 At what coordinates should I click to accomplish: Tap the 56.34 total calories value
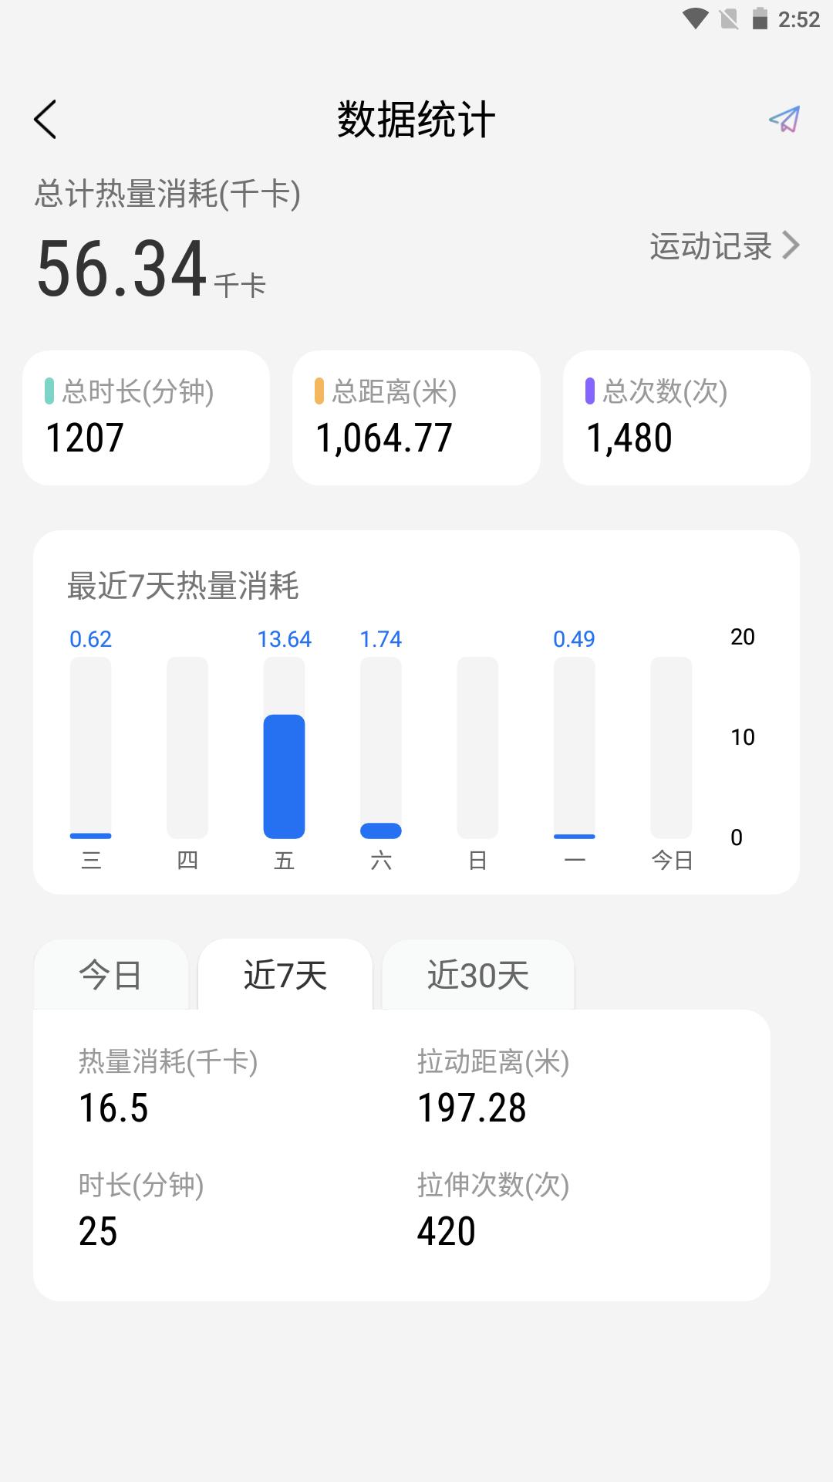tap(122, 269)
